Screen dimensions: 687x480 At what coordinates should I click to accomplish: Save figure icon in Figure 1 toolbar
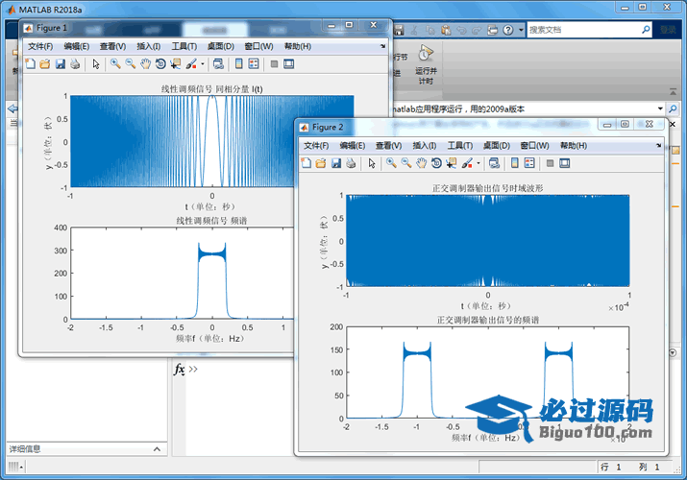click(60, 64)
